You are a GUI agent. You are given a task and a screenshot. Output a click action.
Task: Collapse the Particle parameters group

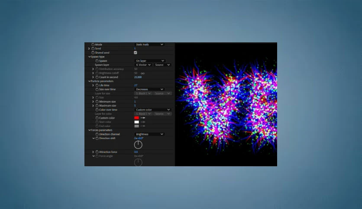click(x=89, y=81)
